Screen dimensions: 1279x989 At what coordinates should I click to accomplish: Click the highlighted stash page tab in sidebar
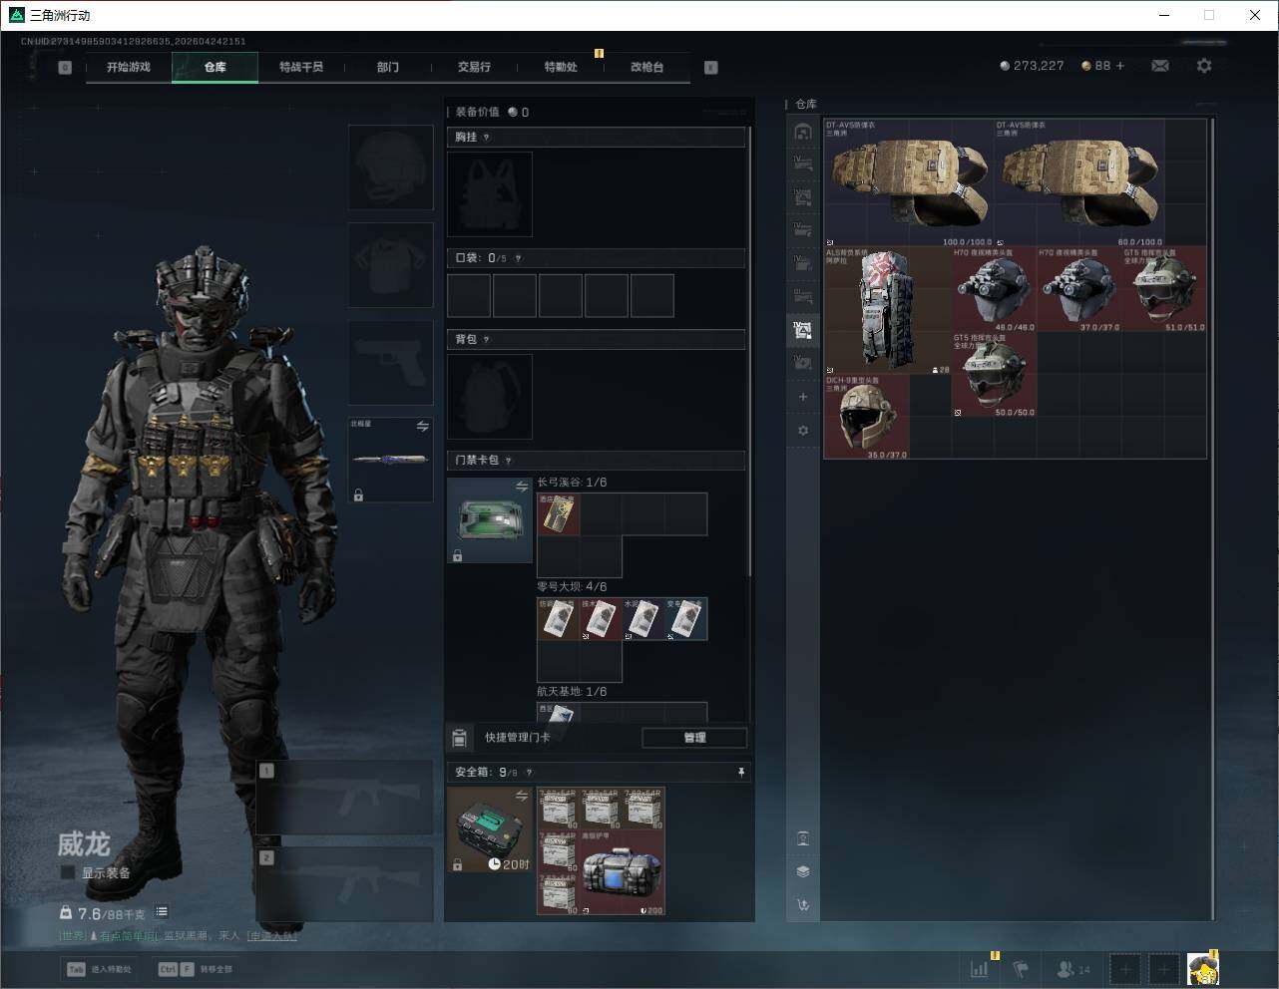pos(803,330)
